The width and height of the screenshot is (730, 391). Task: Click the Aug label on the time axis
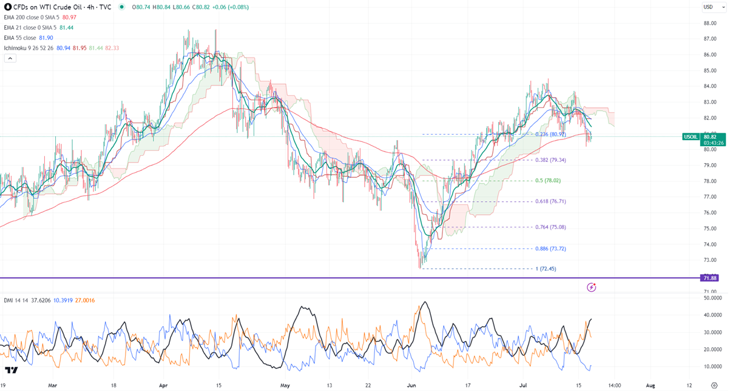(651, 385)
